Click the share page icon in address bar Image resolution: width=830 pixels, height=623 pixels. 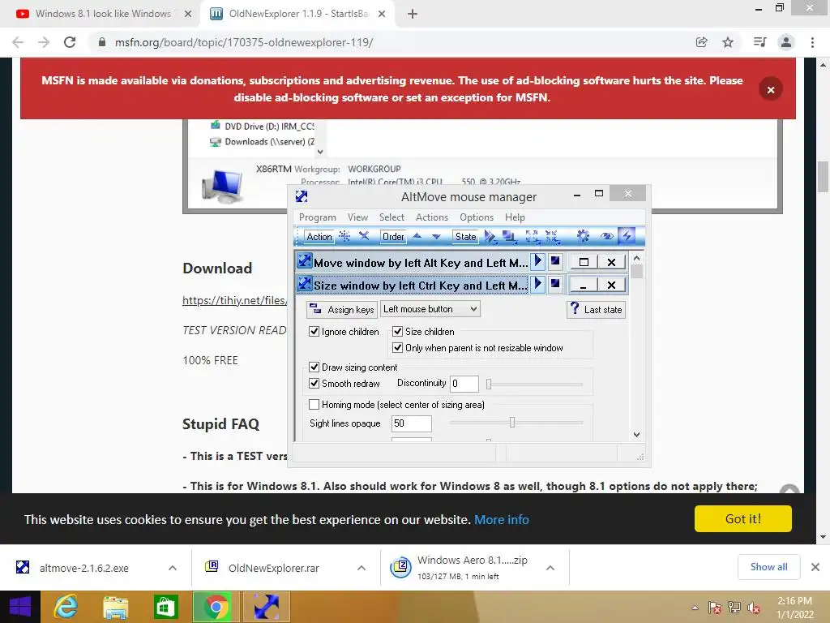coord(702,42)
